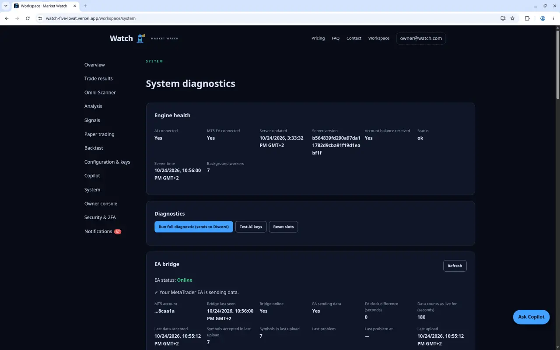Viewport: 560px width, 350px height.
Task: Click MT5 account value …8caa1a
Action: tap(164, 311)
